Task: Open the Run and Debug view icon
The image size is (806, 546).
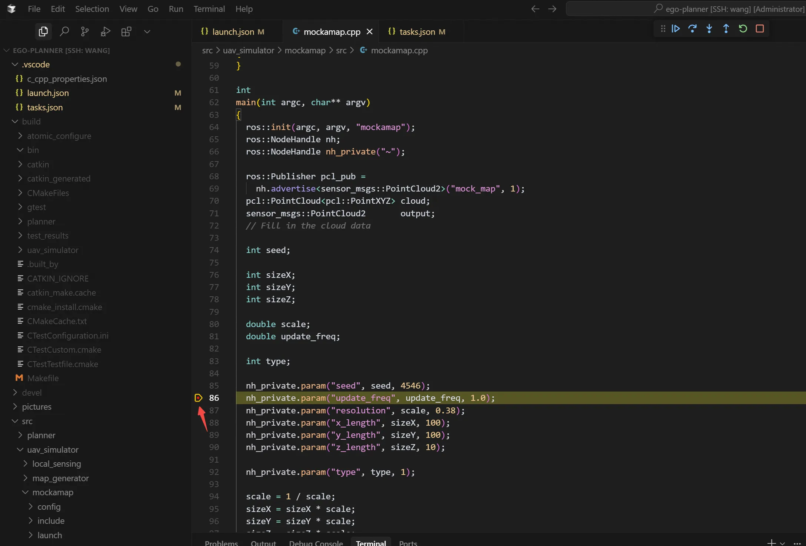Action: (x=106, y=31)
